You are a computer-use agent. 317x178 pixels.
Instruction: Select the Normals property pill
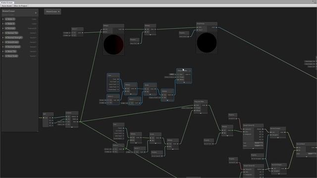10,29
